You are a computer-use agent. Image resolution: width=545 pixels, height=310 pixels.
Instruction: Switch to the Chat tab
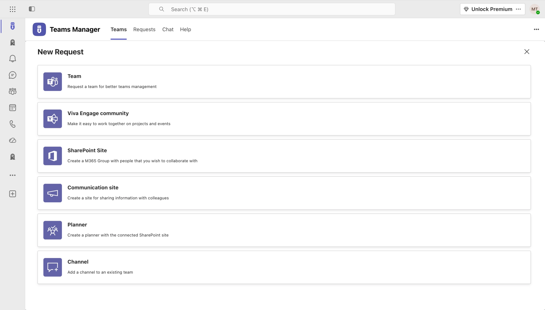point(168,29)
